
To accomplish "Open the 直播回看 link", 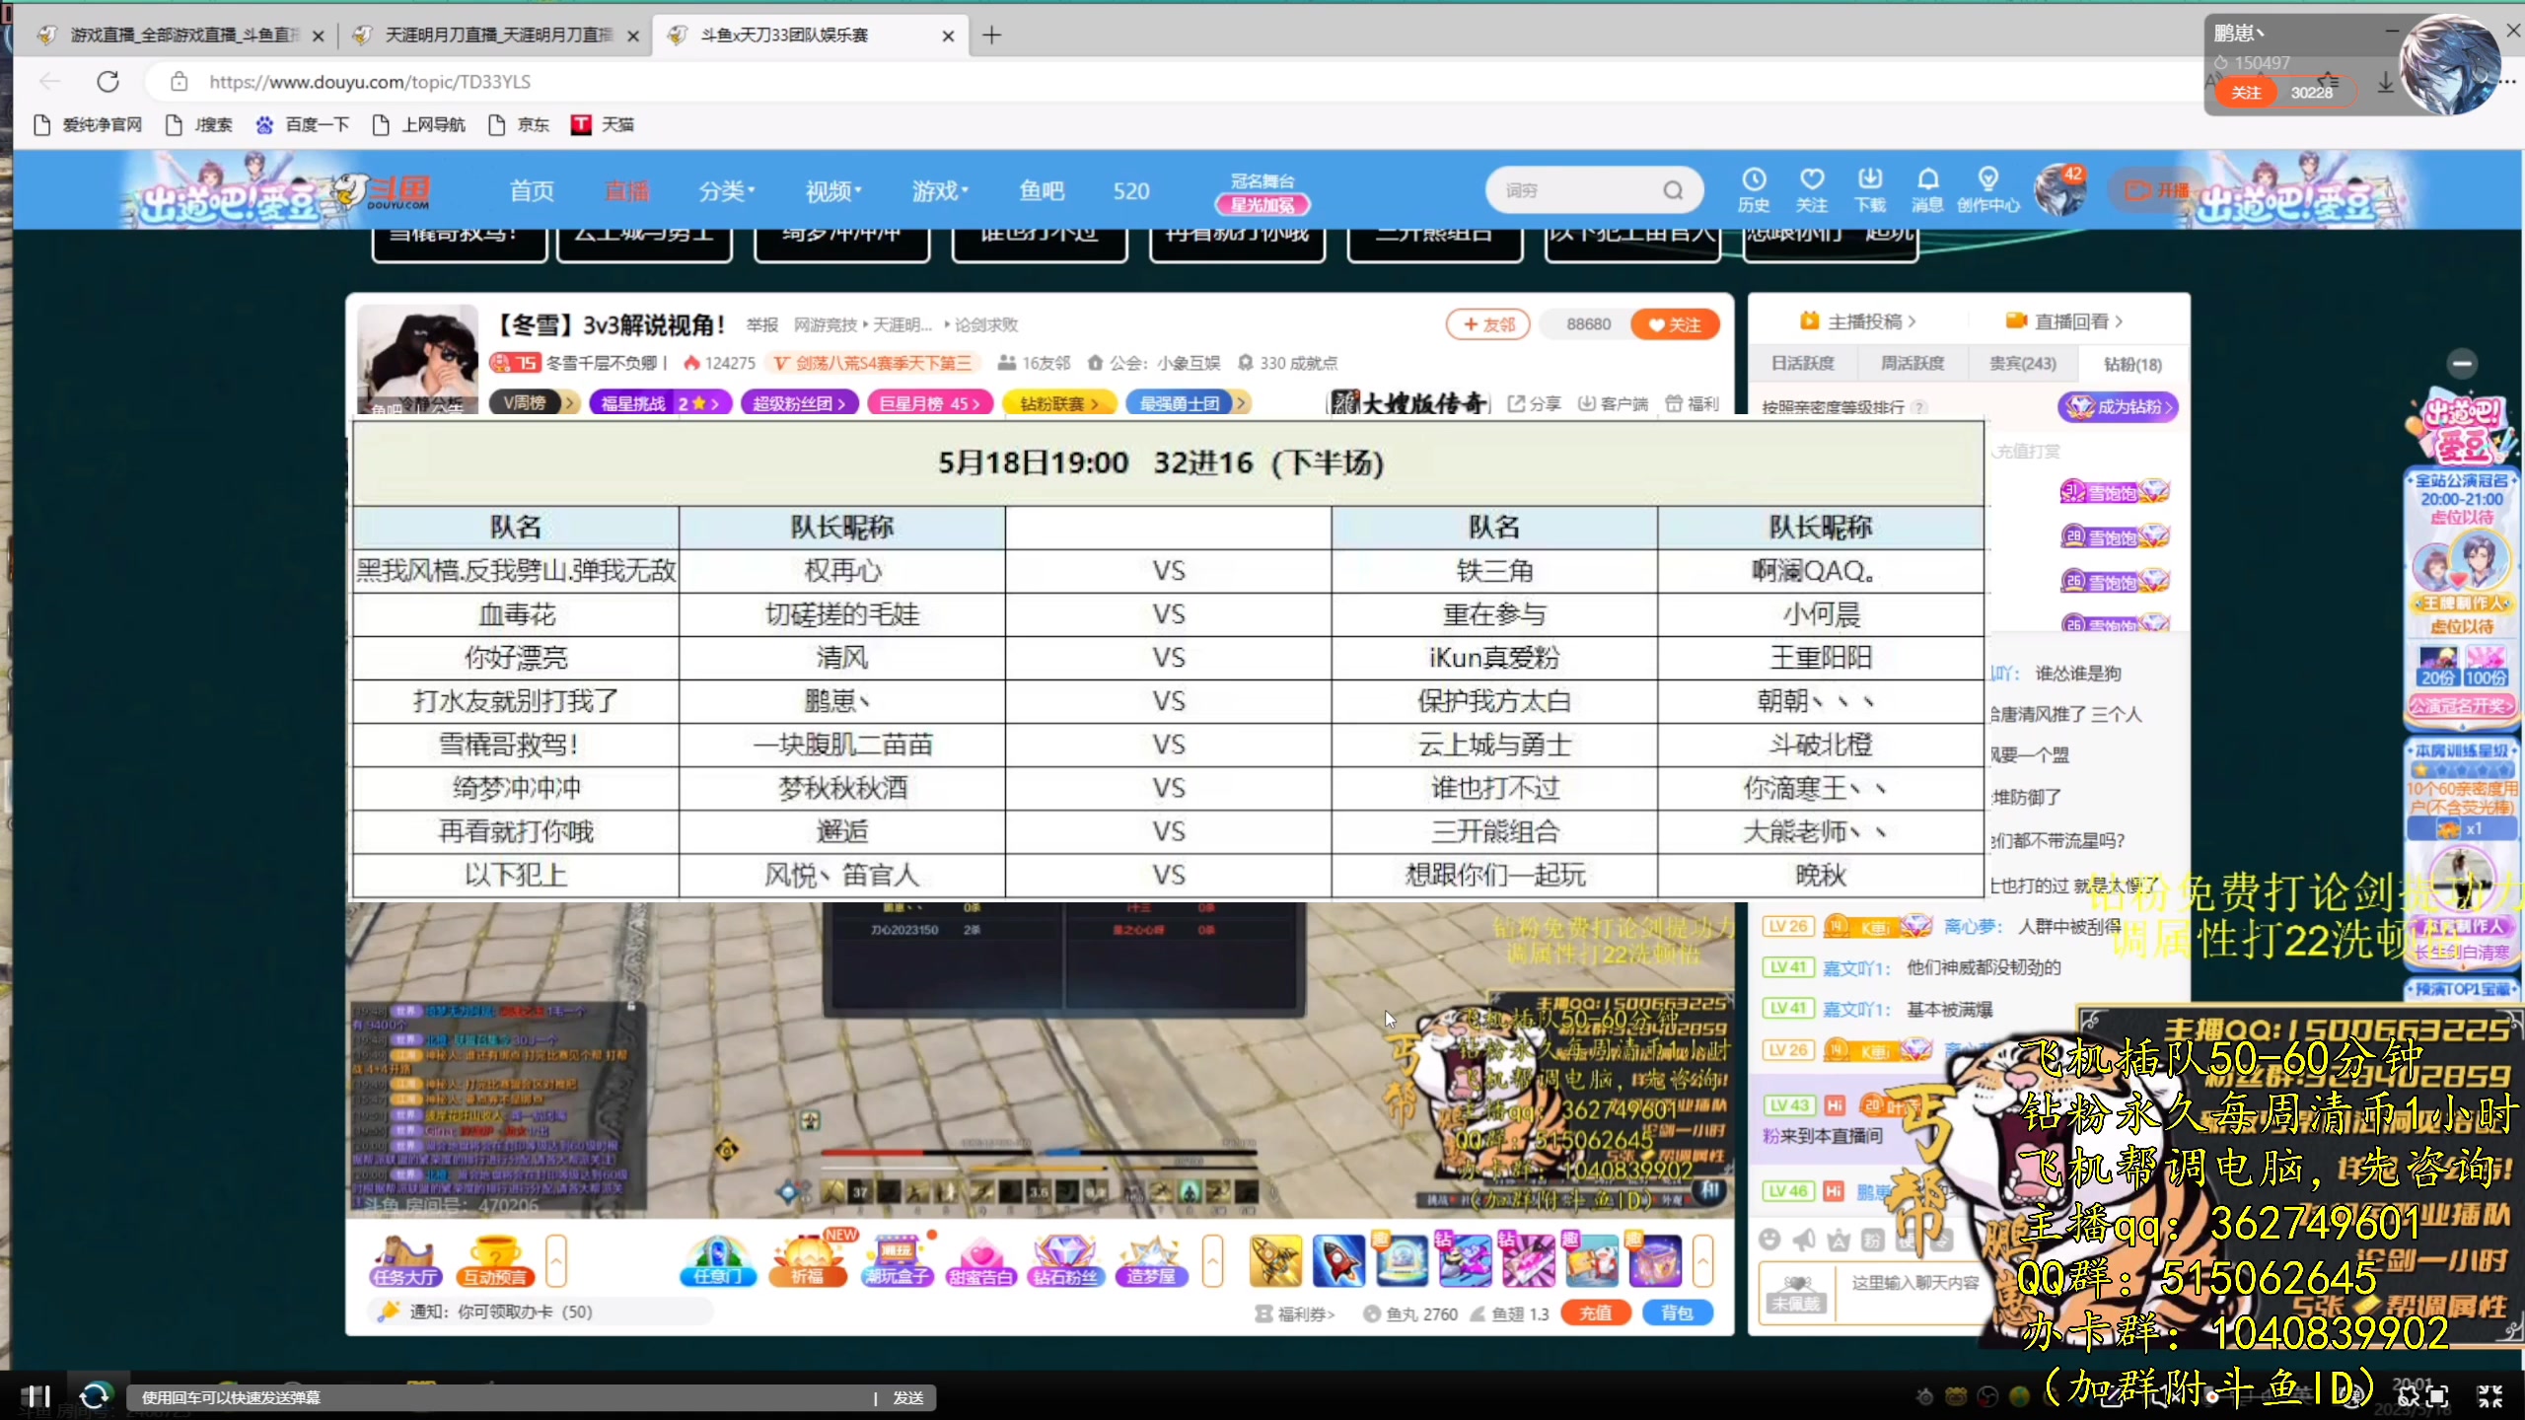I will click(2064, 321).
